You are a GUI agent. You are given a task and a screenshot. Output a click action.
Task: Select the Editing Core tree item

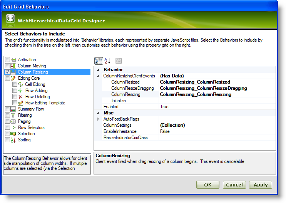(x=29, y=78)
